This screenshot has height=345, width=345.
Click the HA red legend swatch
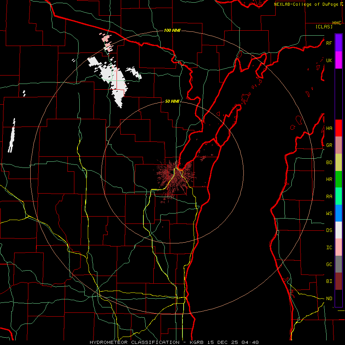[338, 128]
